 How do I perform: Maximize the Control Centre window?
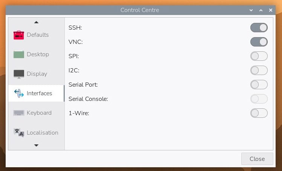261,10
